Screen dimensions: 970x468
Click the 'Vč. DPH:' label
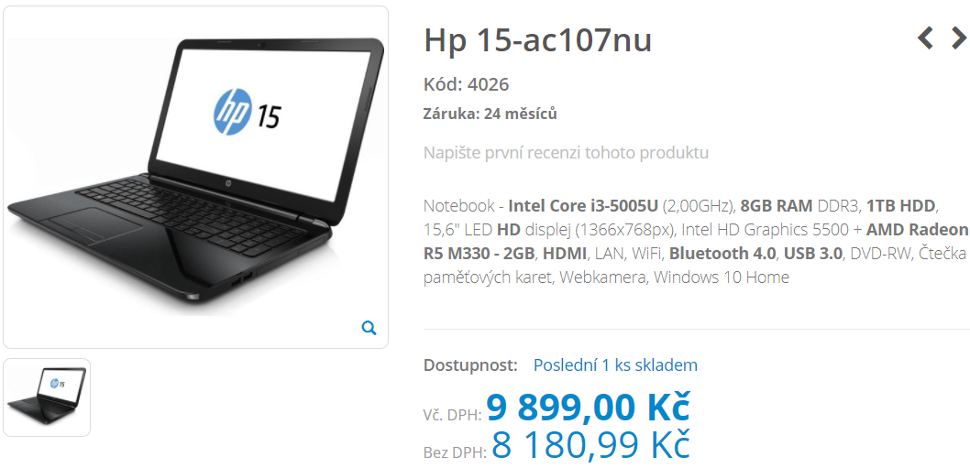coord(453,416)
